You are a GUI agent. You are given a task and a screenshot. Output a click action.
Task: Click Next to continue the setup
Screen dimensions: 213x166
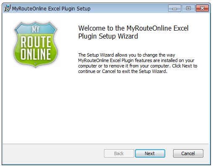[150, 153]
